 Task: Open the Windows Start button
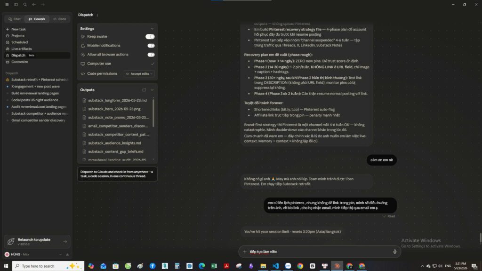(x=6, y=266)
